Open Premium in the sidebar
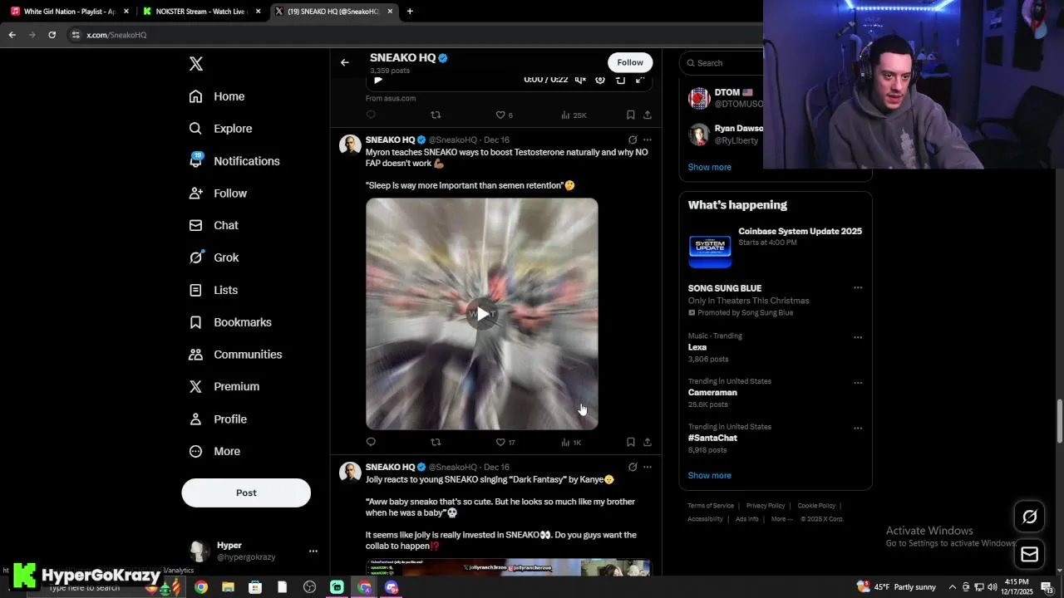1064x598 pixels. (x=224, y=386)
